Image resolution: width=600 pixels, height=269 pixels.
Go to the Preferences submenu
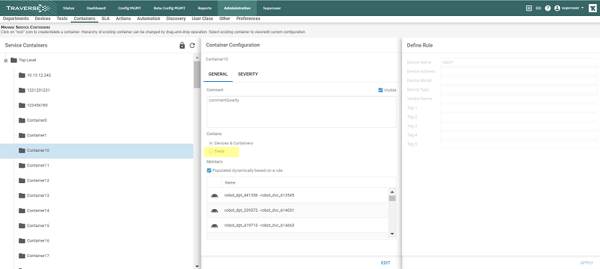(x=249, y=19)
